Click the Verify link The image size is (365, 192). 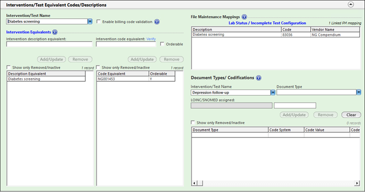[151, 39]
